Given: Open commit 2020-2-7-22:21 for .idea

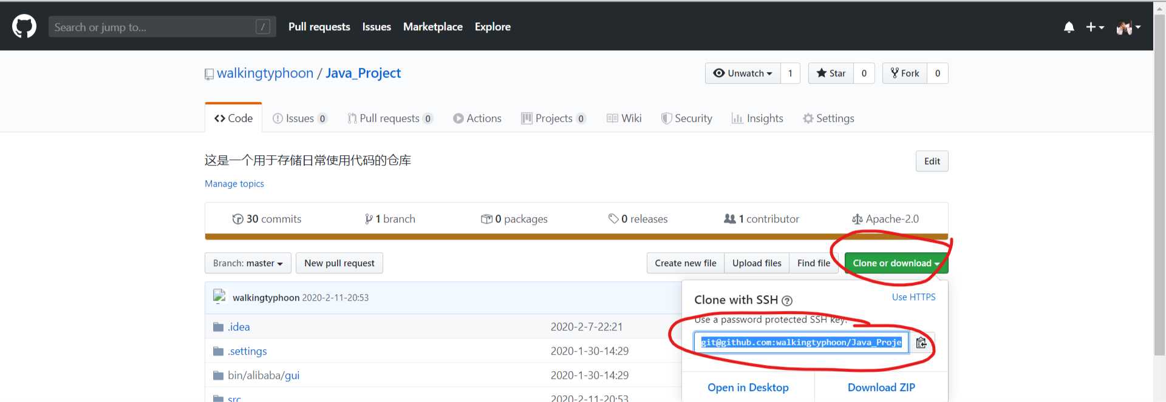Looking at the screenshot, I should 587,327.
